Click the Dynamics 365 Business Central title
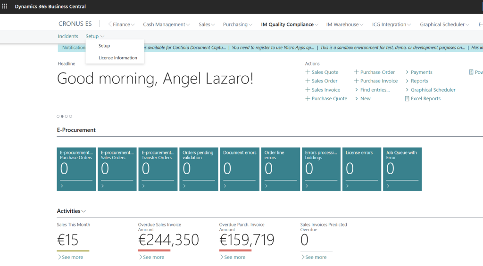This screenshot has height=266, width=483. coord(50,7)
